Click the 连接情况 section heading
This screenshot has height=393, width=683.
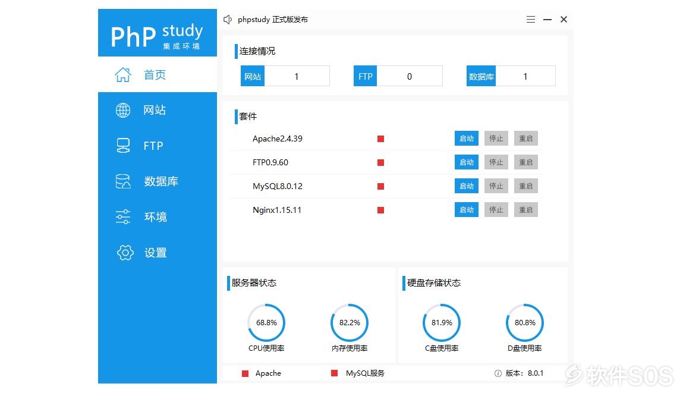coord(257,51)
